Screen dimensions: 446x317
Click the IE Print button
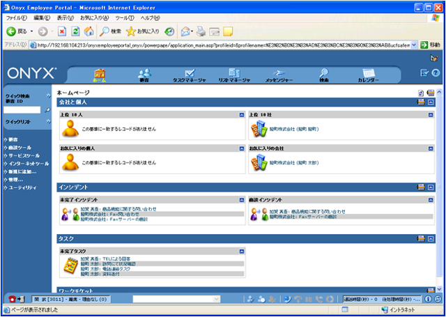pyautogui.click(x=201, y=31)
